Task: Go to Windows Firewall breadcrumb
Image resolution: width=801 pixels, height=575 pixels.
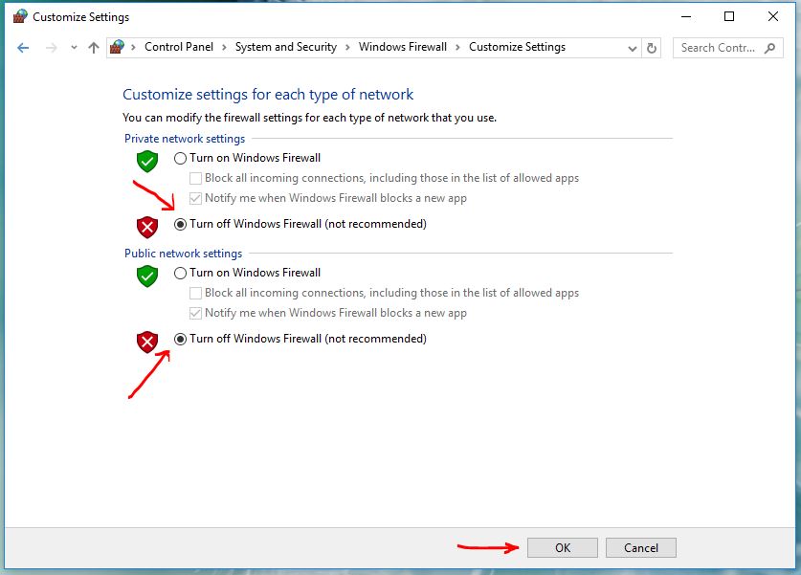Action: pos(402,47)
